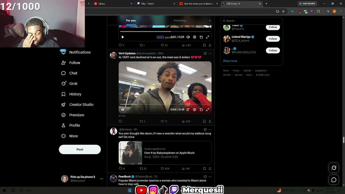This screenshot has height=194, width=345.
Task: Ask Grok about the Vert Updates post
Action: [x=205, y=53]
